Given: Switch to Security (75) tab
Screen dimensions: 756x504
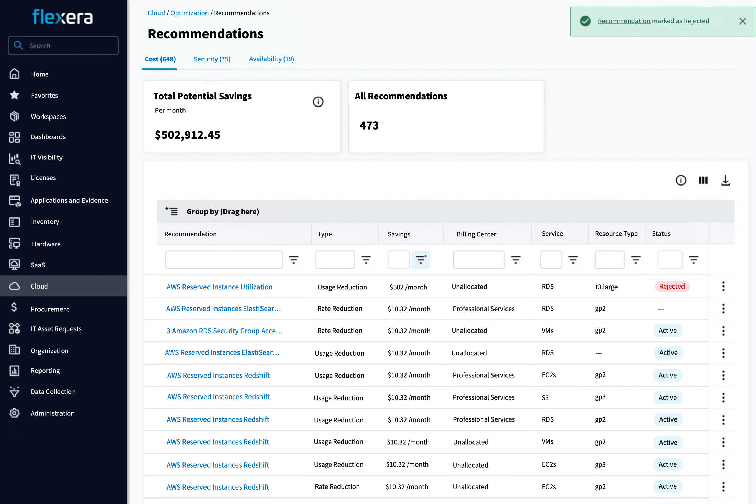Looking at the screenshot, I should coord(212,59).
